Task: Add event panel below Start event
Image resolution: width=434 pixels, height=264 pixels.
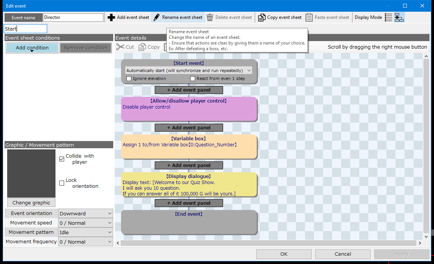Action: [x=189, y=90]
